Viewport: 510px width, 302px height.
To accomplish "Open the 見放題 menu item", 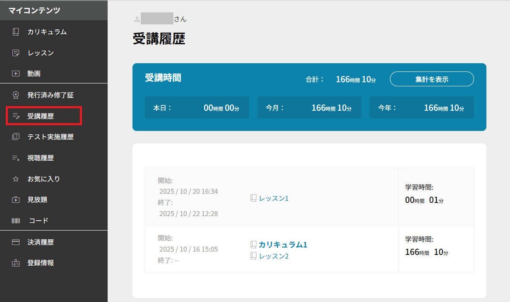I will pos(37,200).
